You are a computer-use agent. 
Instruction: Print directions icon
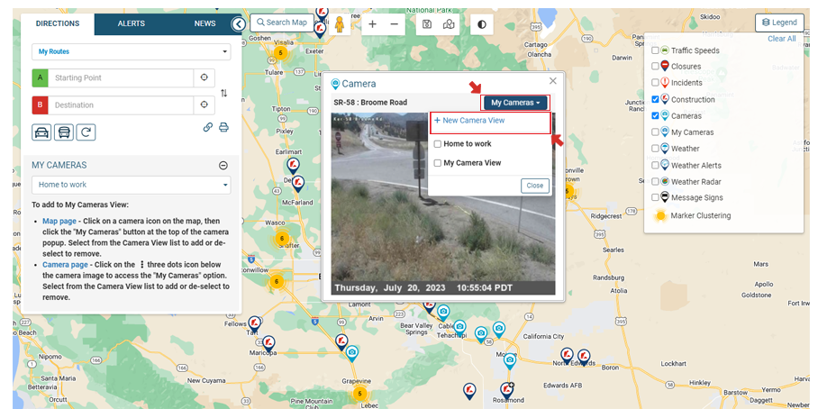(x=223, y=127)
